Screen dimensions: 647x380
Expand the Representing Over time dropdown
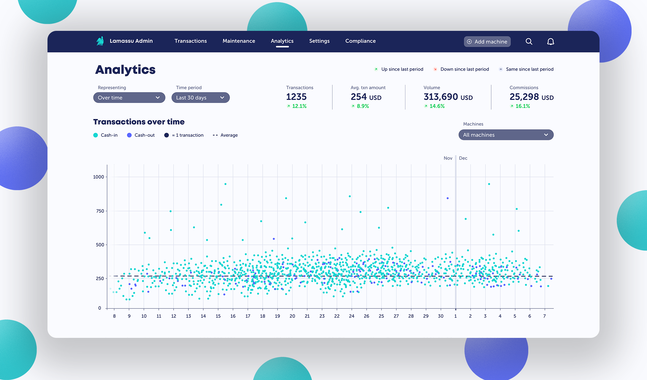[x=129, y=98]
